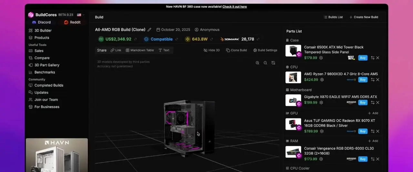Buy the Gigabyte X870 EAGLE motherboard
The width and height of the screenshot is (413, 172).
[x=363, y=102]
